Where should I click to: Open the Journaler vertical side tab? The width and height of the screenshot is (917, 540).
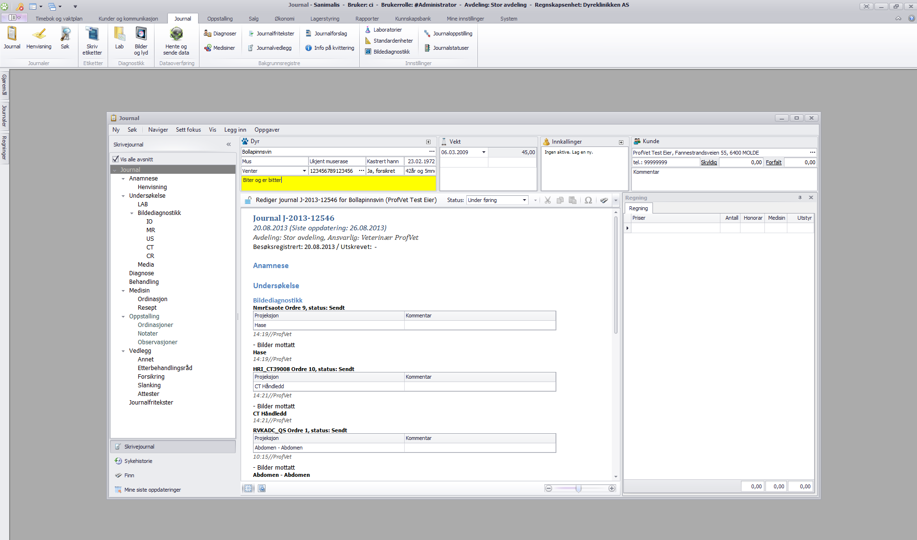tap(4, 116)
